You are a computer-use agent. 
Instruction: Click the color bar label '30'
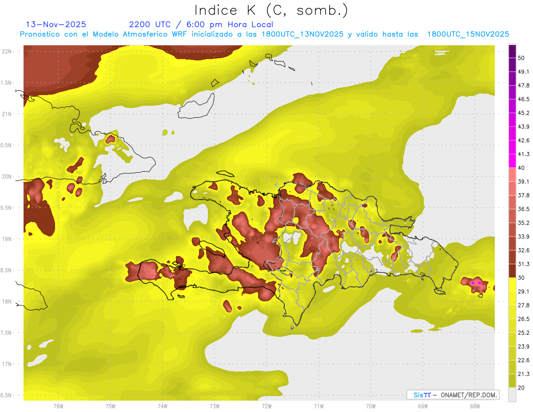click(522, 278)
